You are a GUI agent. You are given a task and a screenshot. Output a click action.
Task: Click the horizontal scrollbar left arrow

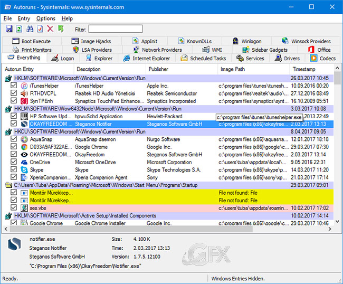pos(6,229)
